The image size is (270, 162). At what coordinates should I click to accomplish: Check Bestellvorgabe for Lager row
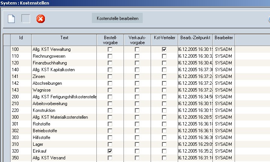(x=110, y=144)
